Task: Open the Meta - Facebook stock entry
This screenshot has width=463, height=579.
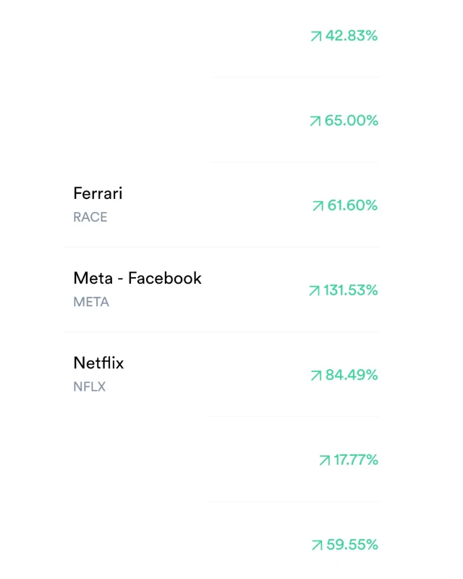Action: (137, 278)
